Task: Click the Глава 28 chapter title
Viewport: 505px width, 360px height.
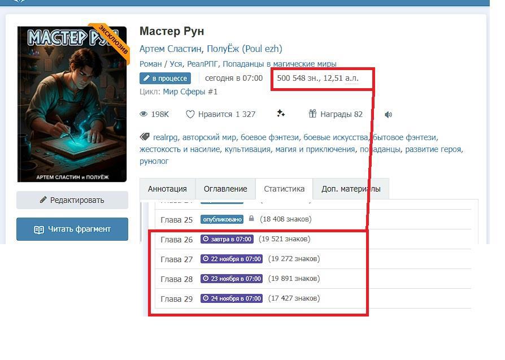Action: 176,279
